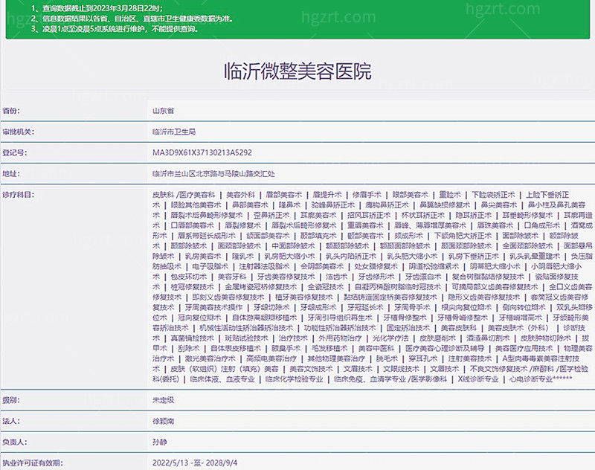Click 皮肤磨削术 entry
This screenshot has height=470, width=595.
[x=437, y=338]
